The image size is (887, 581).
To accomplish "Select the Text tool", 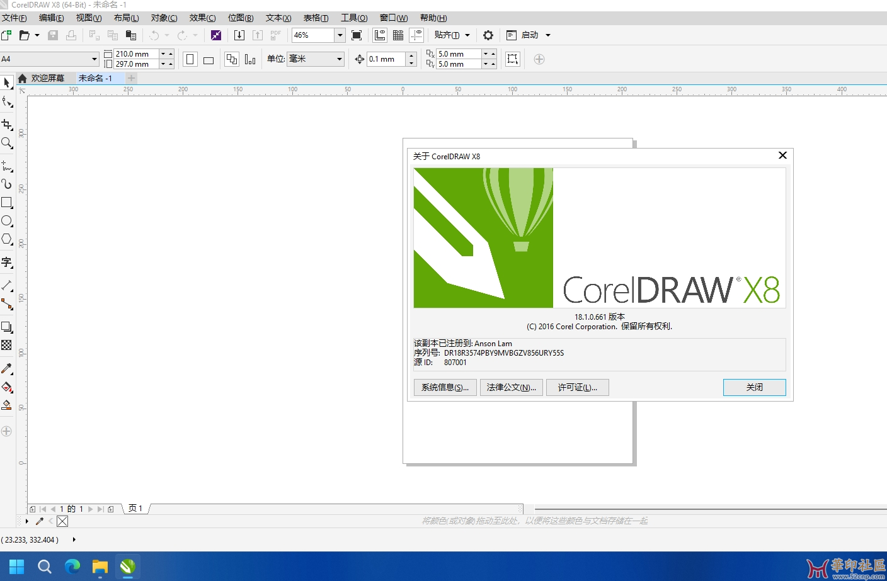I will tap(7, 262).
